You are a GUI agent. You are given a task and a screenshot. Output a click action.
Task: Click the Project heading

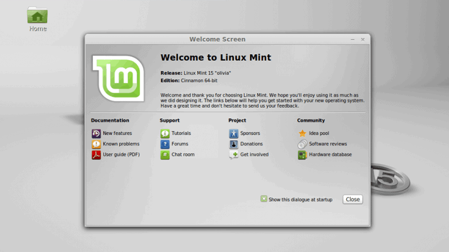237,120
